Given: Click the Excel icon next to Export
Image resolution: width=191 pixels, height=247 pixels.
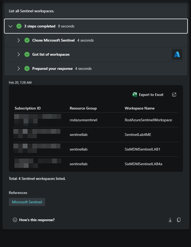Looking at the screenshot, I should click(x=135, y=95).
